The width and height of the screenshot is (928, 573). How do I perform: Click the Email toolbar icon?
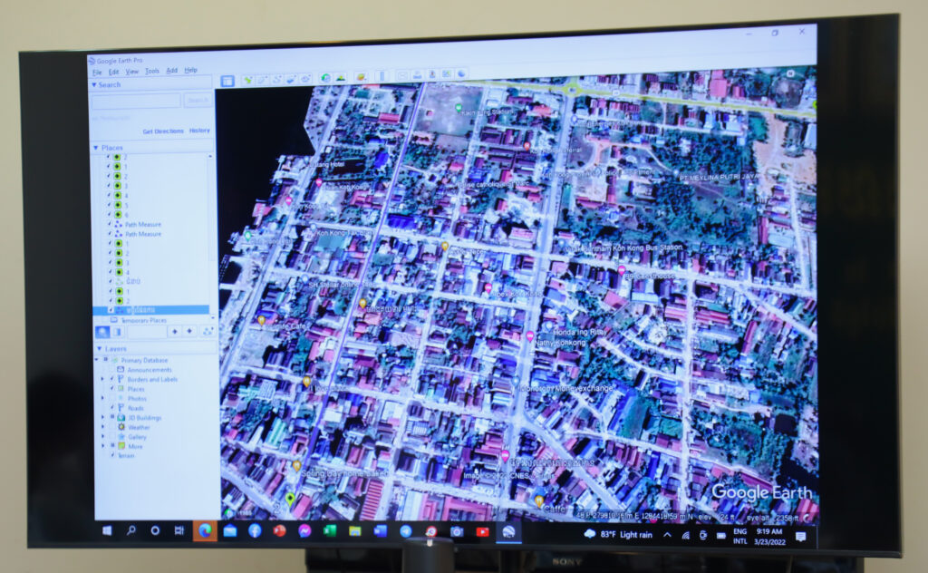(402, 76)
